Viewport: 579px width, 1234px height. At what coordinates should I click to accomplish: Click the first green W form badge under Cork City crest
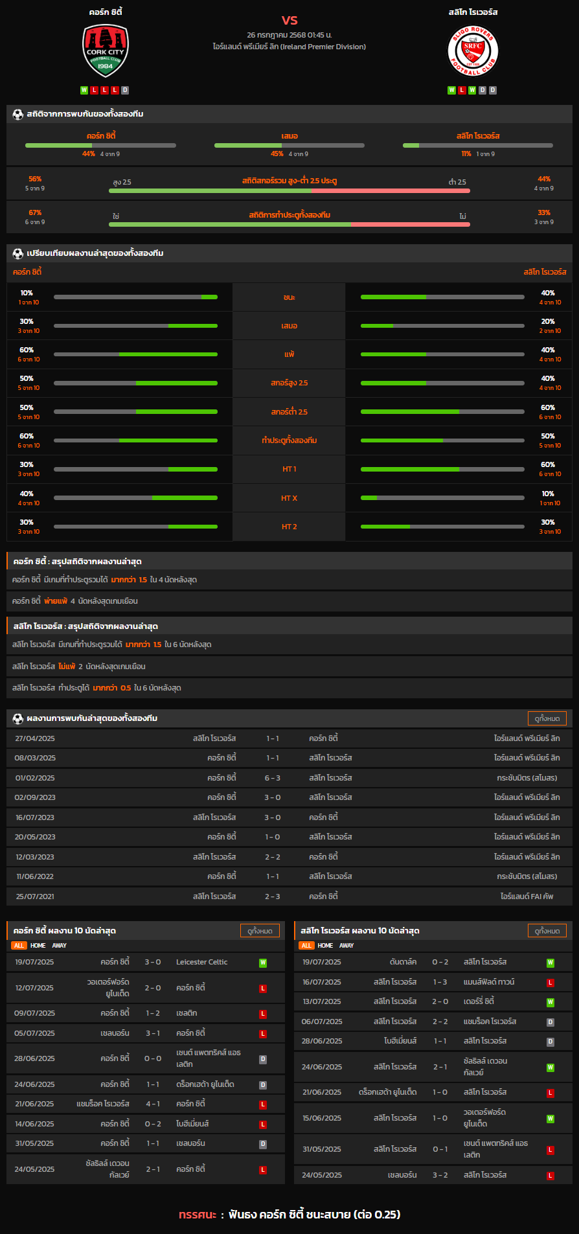(x=84, y=91)
